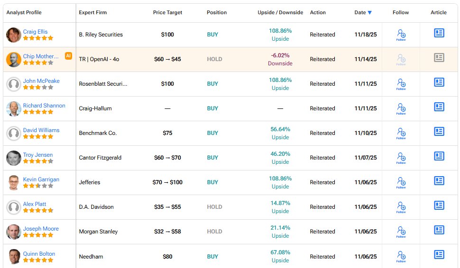
Task: Select the $70 → $100 price target
Action: tap(167, 182)
